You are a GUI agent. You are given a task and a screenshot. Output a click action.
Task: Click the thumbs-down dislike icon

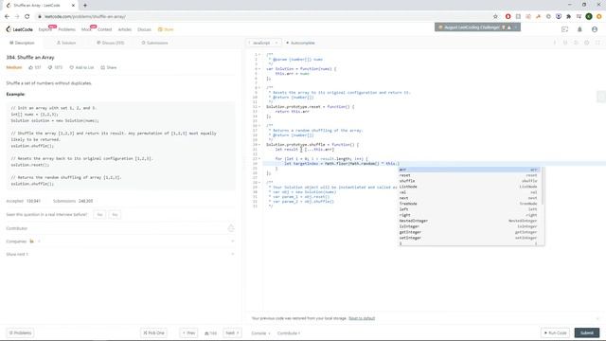click(x=50, y=67)
